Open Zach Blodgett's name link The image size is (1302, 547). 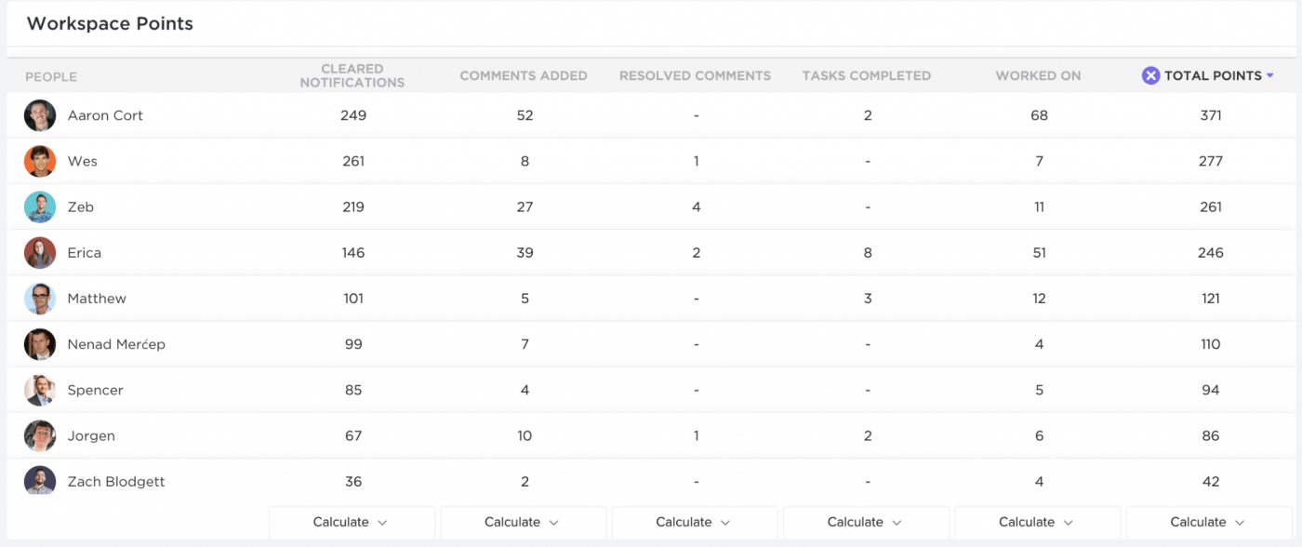(x=116, y=482)
